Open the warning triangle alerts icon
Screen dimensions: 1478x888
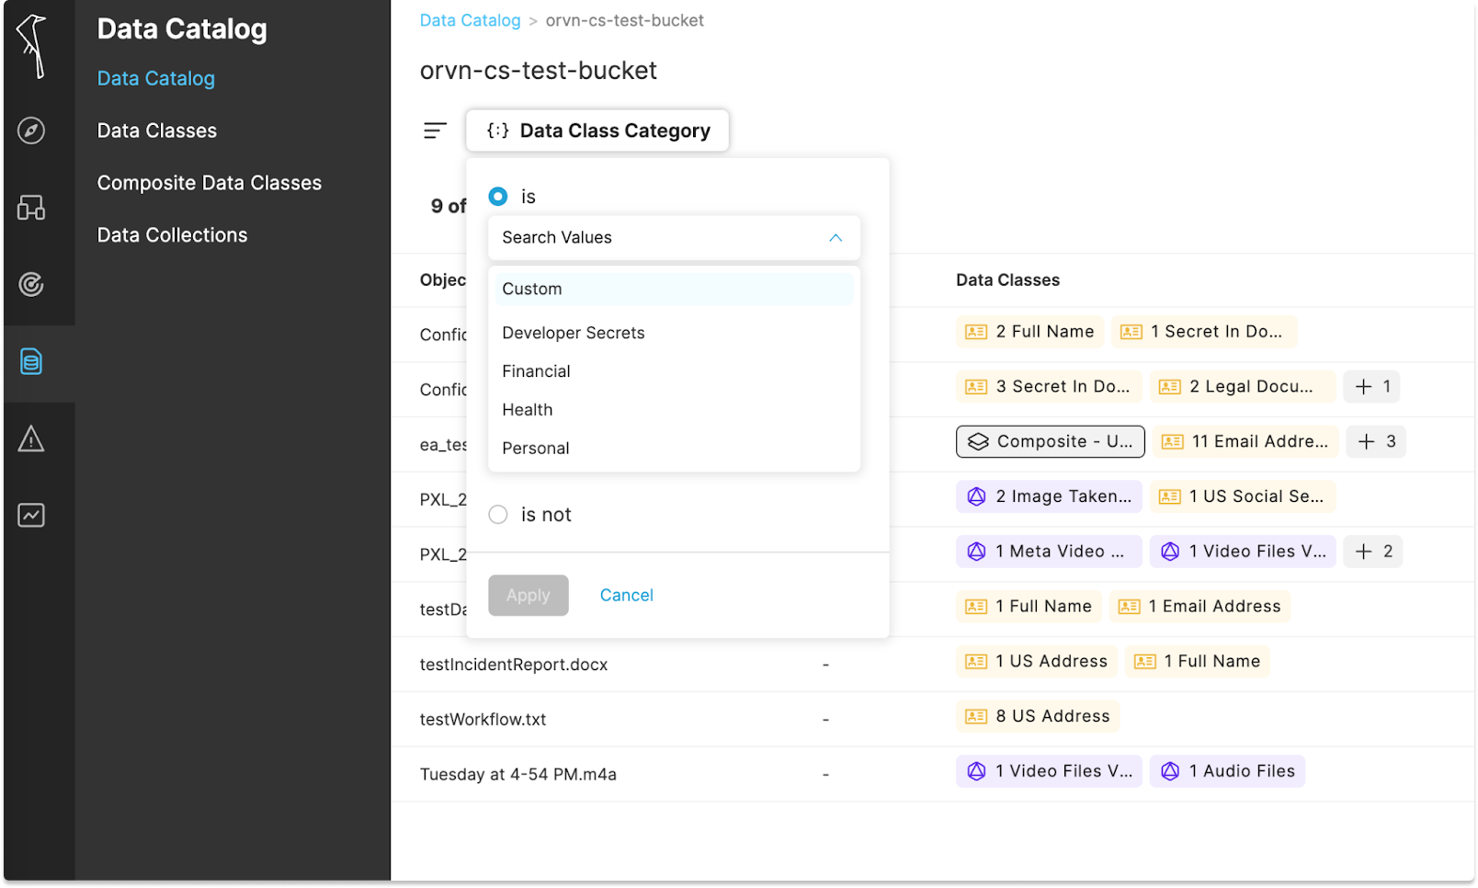pyautogui.click(x=31, y=439)
